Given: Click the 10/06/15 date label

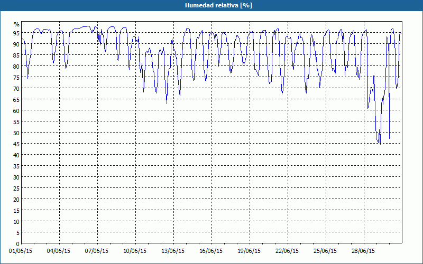Looking at the screenshot, I should 135,251.
